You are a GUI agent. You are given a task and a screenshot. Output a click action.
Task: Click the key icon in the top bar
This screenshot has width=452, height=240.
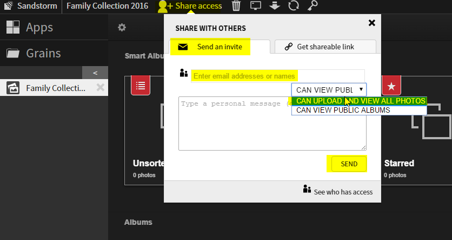tap(313, 6)
